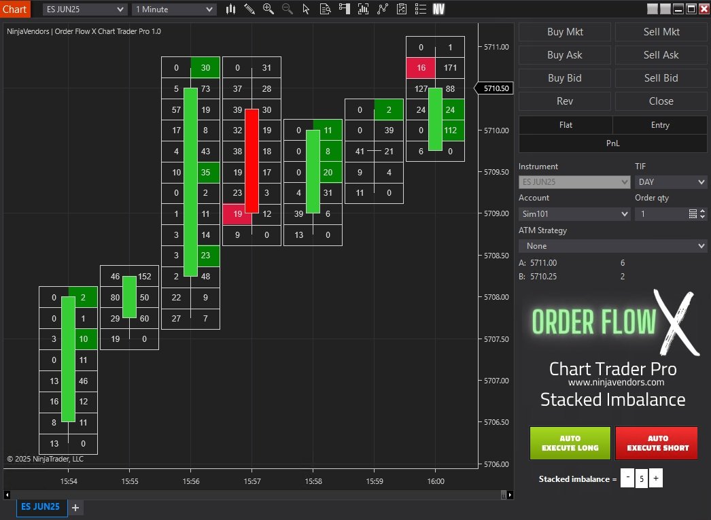Image resolution: width=711 pixels, height=520 pixels.
Task: Decrease stacked imbalance with minus button
Action: pos(627,479)
